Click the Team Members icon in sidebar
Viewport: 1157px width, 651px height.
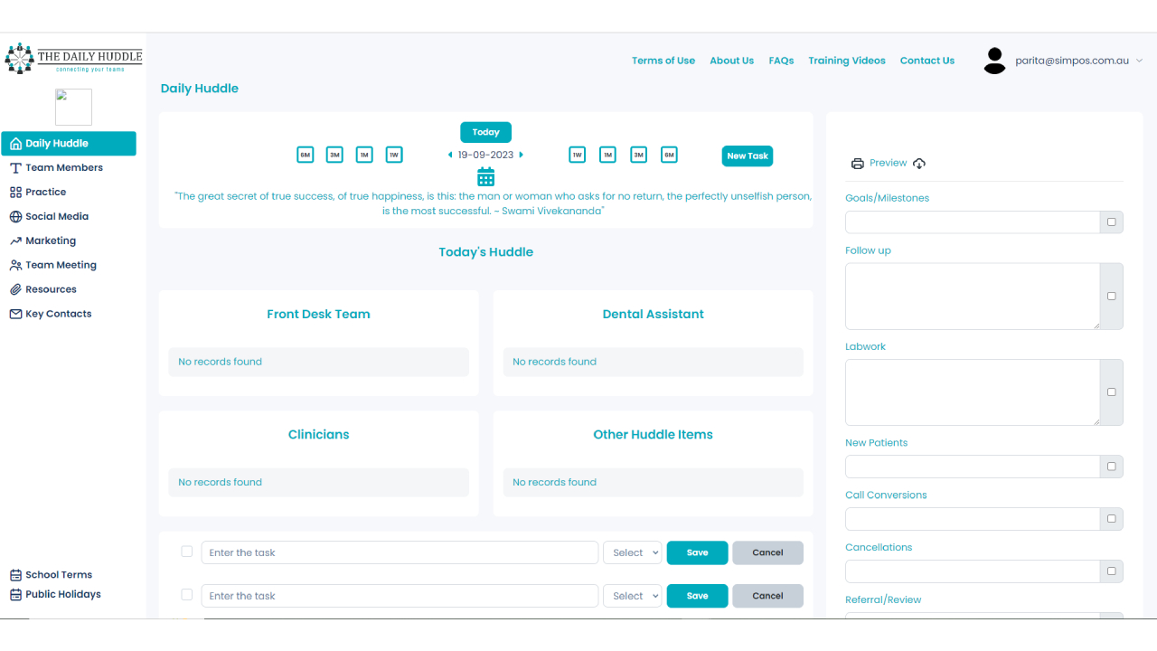(x=14, y=167)
